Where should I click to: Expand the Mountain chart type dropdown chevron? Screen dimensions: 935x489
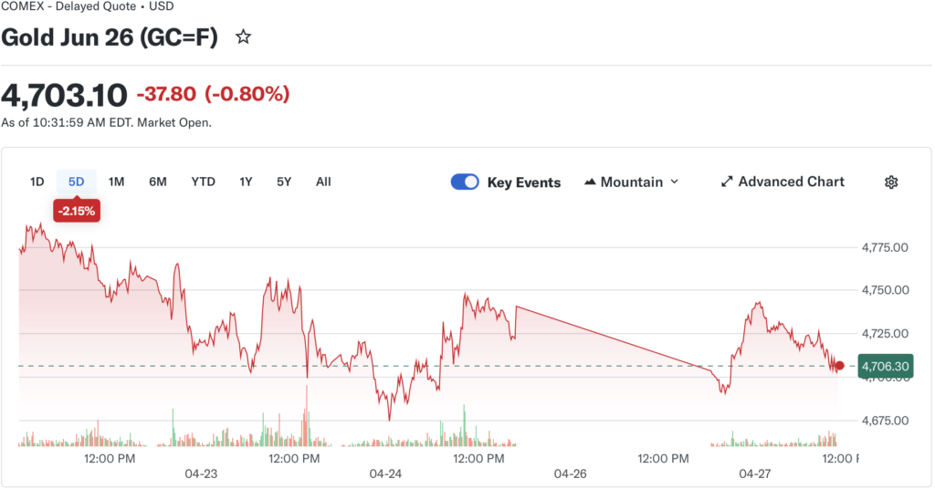click(x=675, y=182)
